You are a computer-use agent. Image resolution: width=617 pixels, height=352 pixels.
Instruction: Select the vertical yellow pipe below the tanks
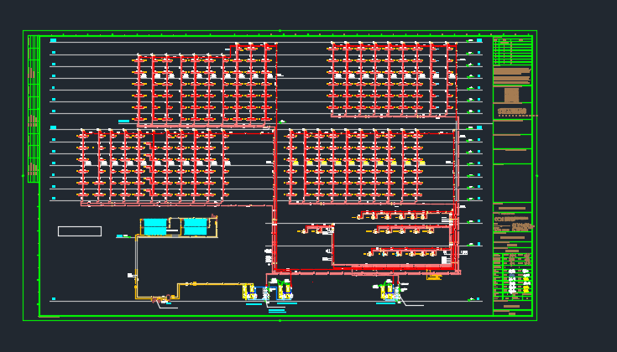[x=137, y=267]
